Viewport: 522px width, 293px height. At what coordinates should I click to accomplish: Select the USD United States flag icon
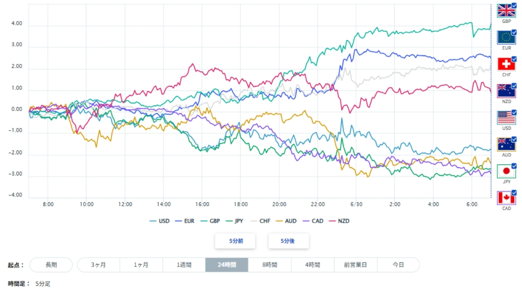tap(506, 118)
